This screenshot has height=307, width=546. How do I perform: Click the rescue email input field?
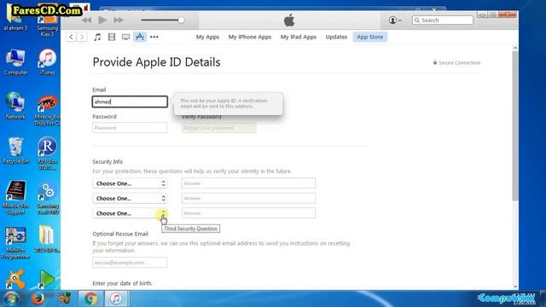[x=130, y=263]
